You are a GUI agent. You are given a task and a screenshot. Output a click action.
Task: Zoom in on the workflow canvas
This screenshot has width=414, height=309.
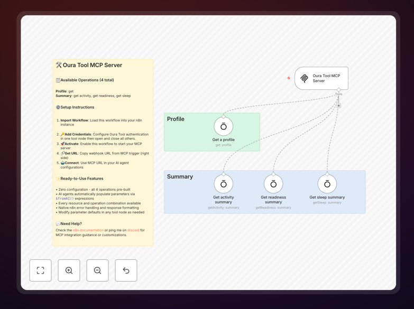point(69,270)
